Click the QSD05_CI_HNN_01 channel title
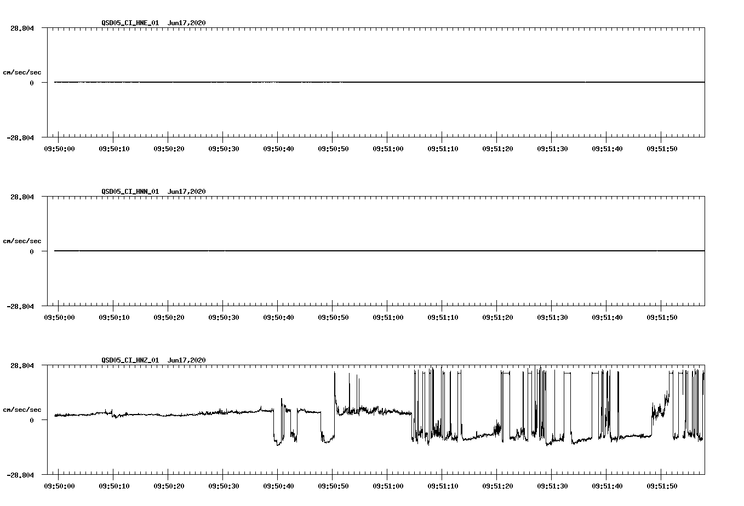Screen dimensions: 744x506 (130, 192)
